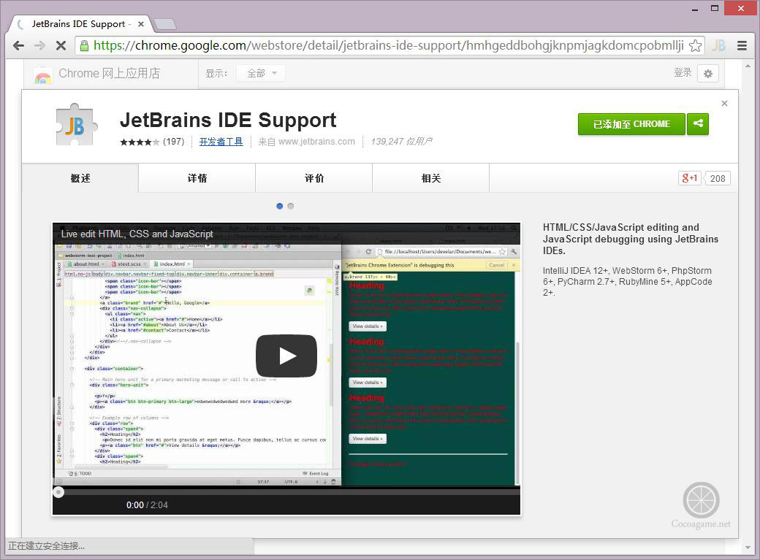
Task: Open the Chrome hamburger menu
Action: click(742, 45)
